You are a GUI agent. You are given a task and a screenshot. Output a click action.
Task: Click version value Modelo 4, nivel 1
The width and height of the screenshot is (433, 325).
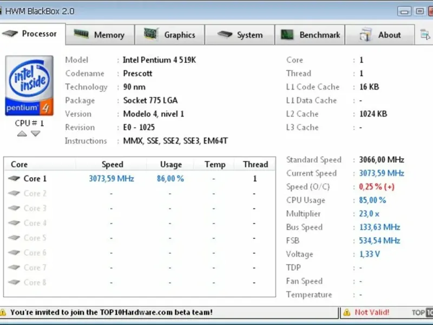click(x=154, y=114)
